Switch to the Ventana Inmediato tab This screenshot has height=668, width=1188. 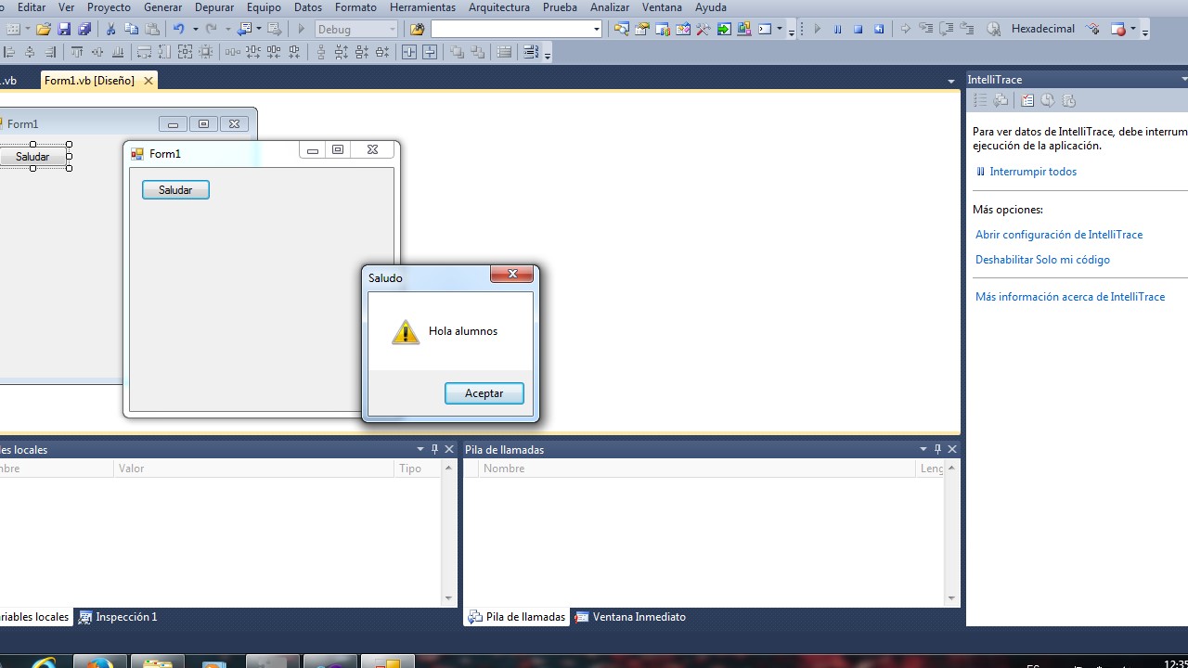pyautogui.click(x=639, y=617)
